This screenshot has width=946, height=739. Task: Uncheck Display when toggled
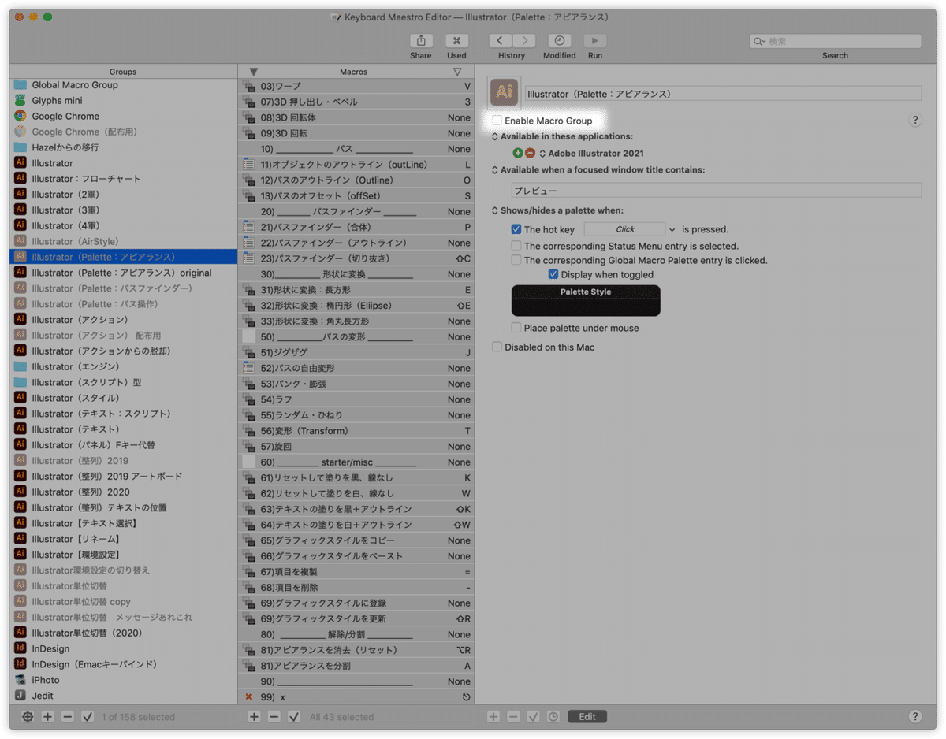click(553, 274)
